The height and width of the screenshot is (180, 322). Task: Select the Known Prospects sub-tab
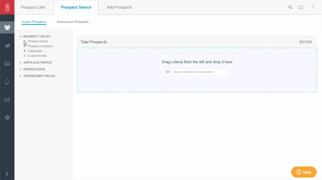click(x=34, y=22)
